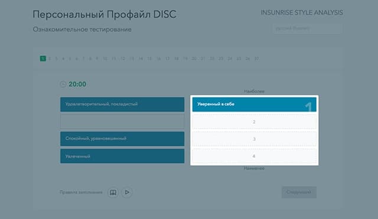Image resolution: width=378 pixels, height=219 pixels.
Task: Play the instructions video icon
Action: click(x=127, y=192)
